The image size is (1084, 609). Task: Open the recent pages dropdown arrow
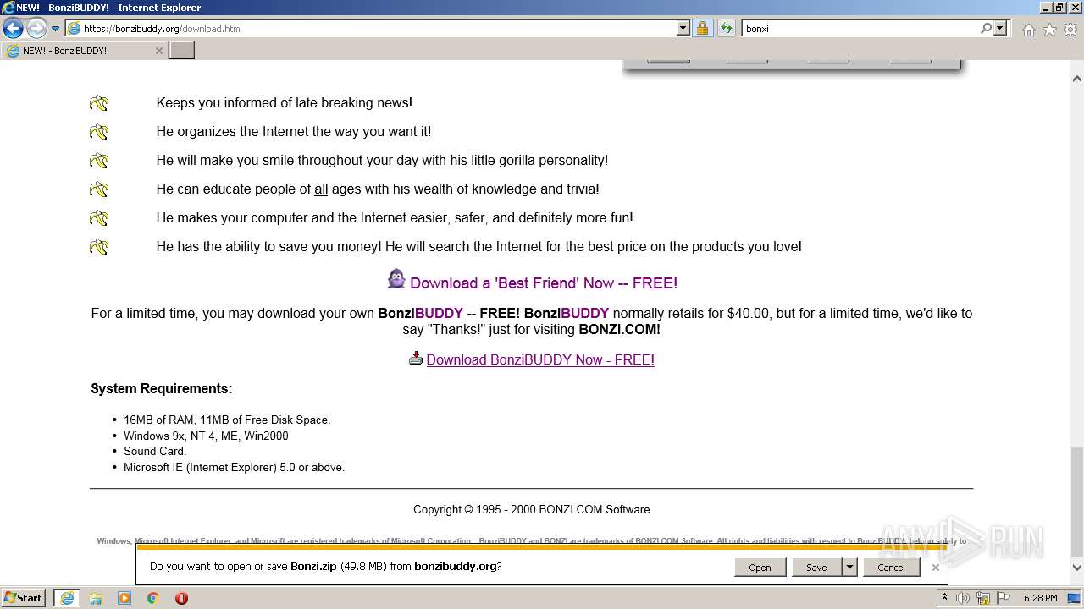tap(56, 29)
